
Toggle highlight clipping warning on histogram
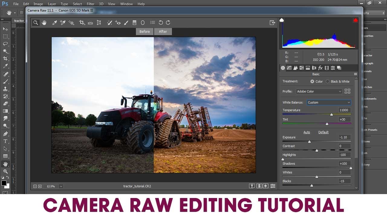pyautogui.click(x=356, y=20)
